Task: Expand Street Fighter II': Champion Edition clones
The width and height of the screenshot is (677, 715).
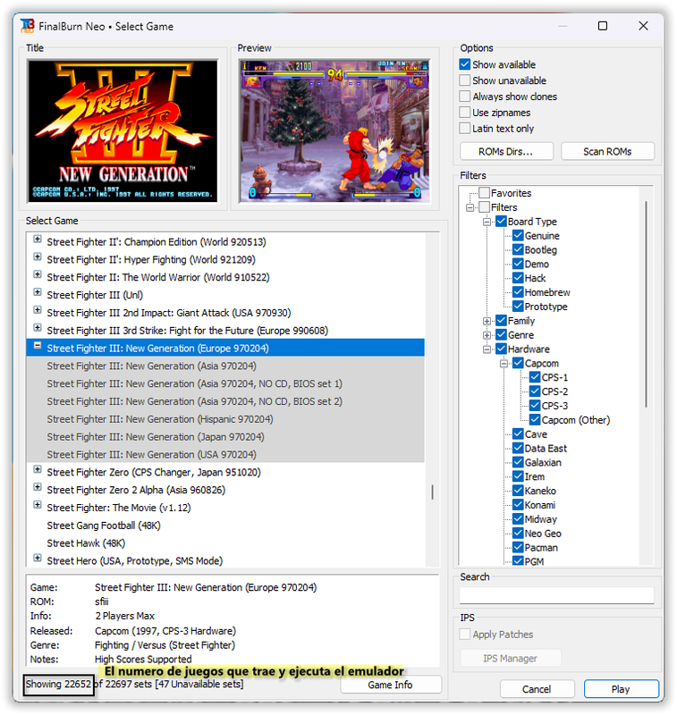Action: pos(38,239)
